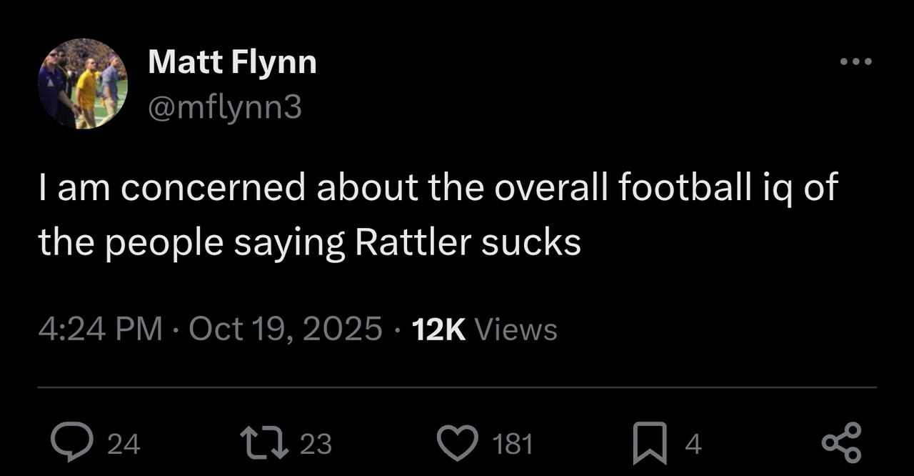914x476 pixels.
Task: Open the Matt Flynn display name link
Action: pyautogui.click(x=232, y=63)
